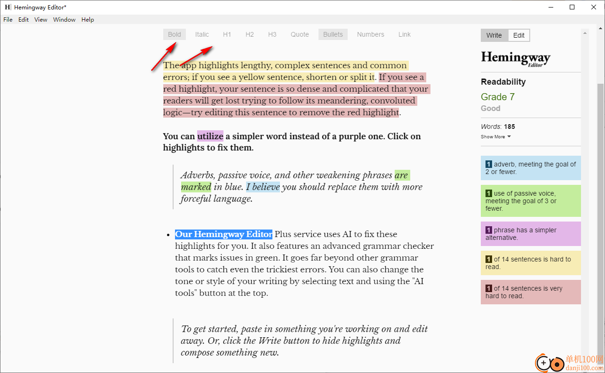Click the 'To get started' quote paragraph
The height and width of the screenshot is (373, 605).
[x=304, y=341]
